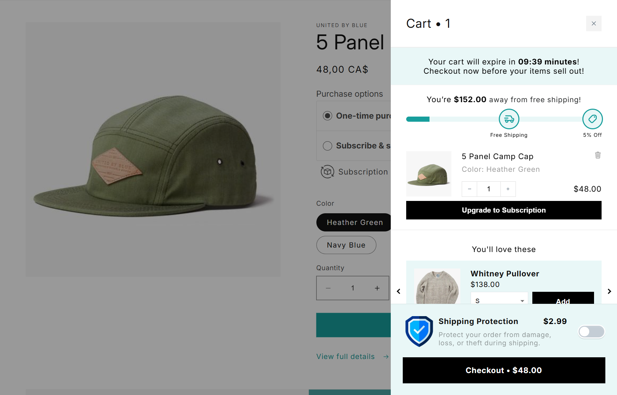Open UNITED BY BLUE brand link

click(x=341, y=25)
